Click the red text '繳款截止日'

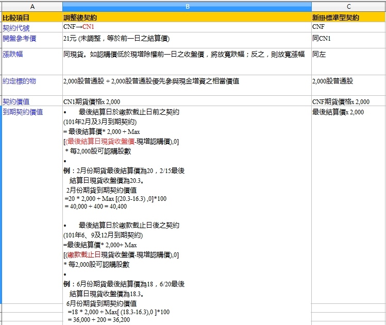pyautogui.click(x=83, y=254)
